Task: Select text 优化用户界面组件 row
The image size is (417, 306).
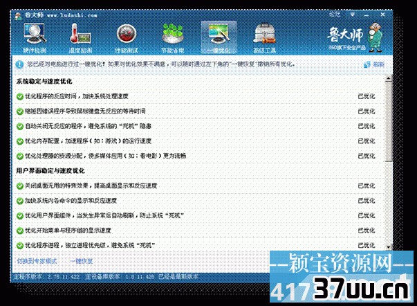Action: click(104, 216)
